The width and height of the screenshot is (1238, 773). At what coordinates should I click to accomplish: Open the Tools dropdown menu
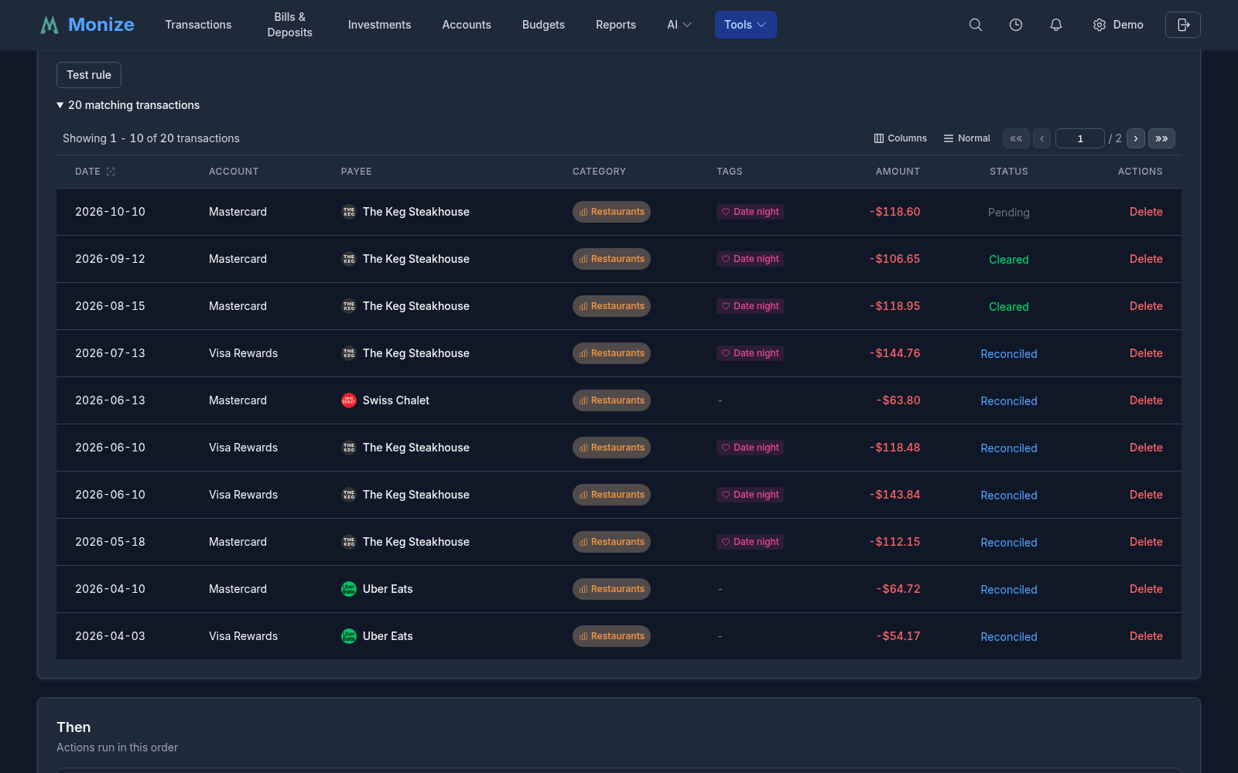point(746,25)
